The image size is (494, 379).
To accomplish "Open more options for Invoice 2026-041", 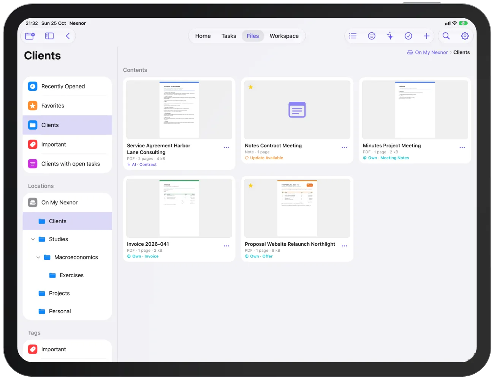I will [x=226, y=246].
